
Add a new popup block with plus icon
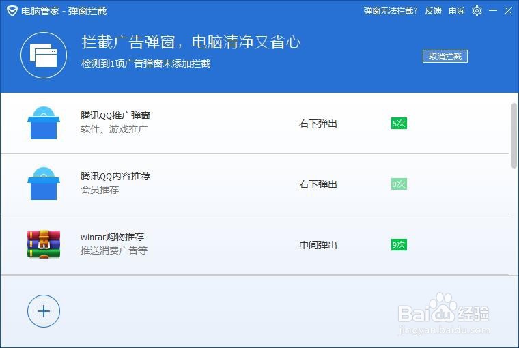pyautogui.click(x=44, y=311)
